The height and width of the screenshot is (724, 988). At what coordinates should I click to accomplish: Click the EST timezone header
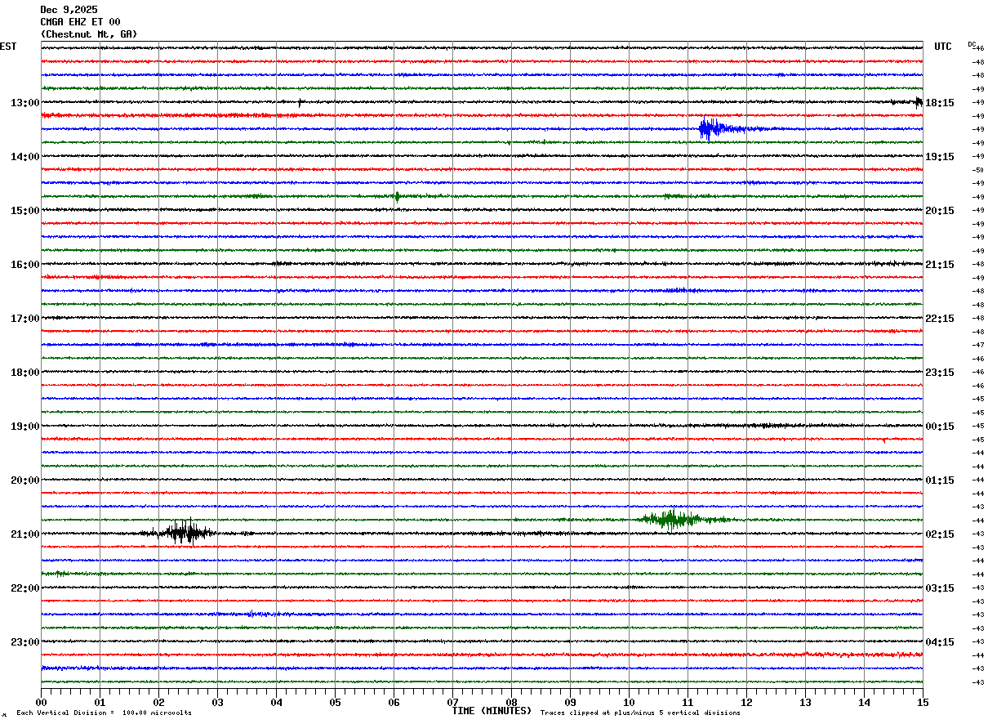click(8, 47)
